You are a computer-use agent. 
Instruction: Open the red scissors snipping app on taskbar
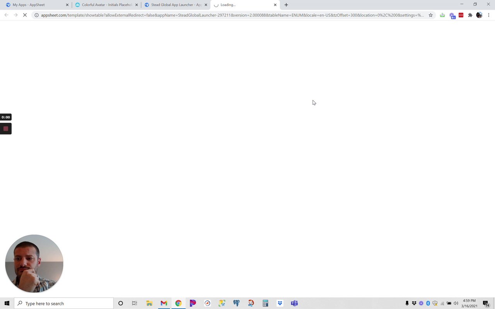251,303
